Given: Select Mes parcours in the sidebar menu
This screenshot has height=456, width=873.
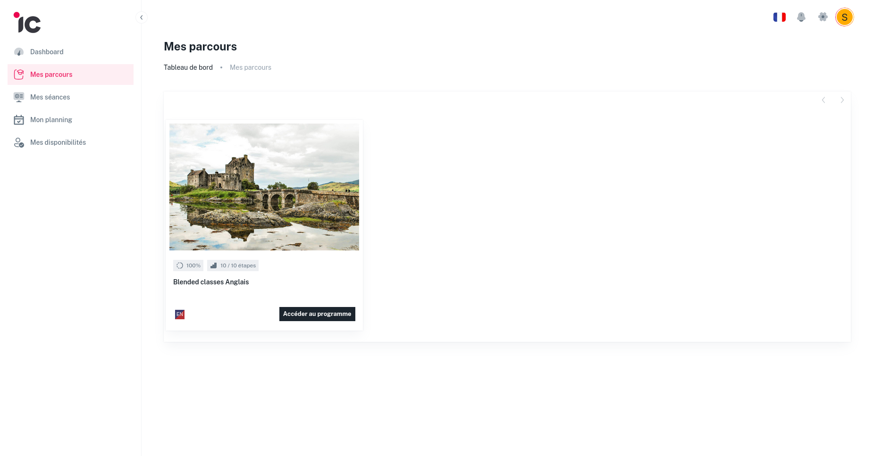Looking at the screenshot, I should coord(51,74).
